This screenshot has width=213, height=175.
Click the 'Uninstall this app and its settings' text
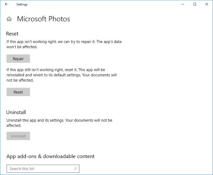point(59,123)
